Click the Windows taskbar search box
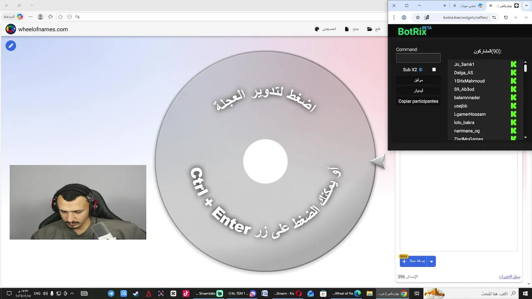 pyautogui.click(x=471, y=293)
